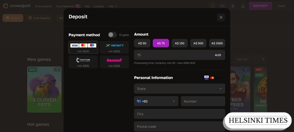Click the amount input field

tap(180, 55)
